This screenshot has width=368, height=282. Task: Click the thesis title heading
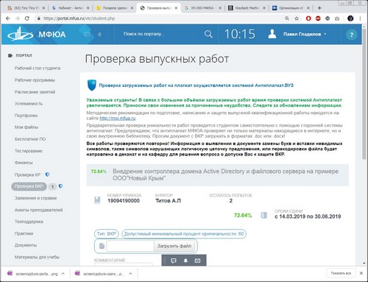225,175
